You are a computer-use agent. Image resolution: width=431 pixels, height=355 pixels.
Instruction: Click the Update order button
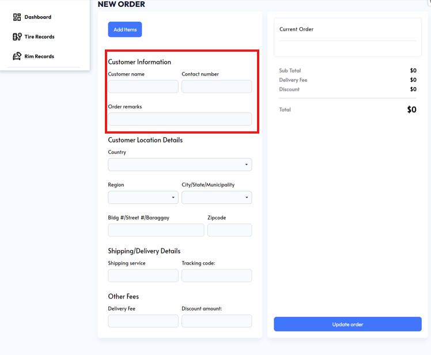pos(347,324)
